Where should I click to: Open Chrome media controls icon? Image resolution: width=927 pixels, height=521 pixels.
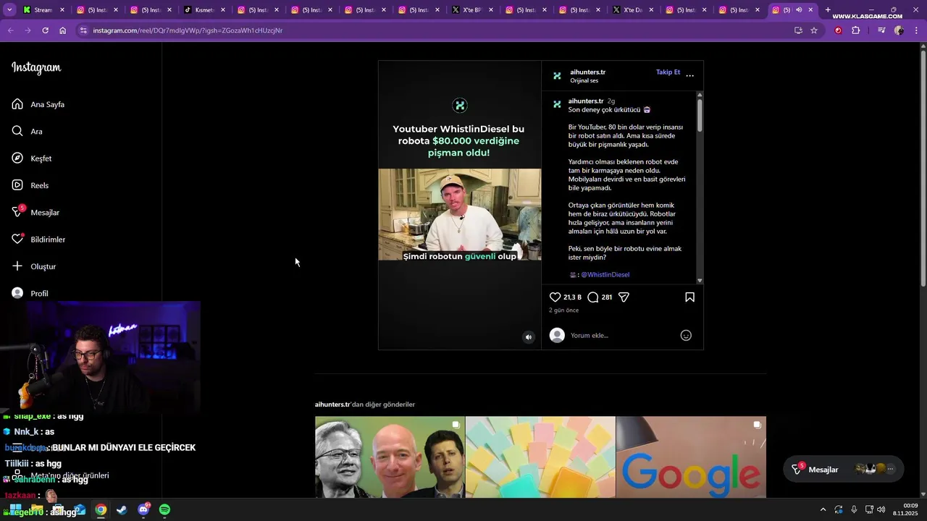(881, 30)
